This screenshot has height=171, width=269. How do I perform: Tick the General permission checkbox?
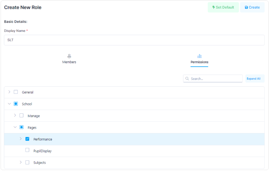[16, 92]
